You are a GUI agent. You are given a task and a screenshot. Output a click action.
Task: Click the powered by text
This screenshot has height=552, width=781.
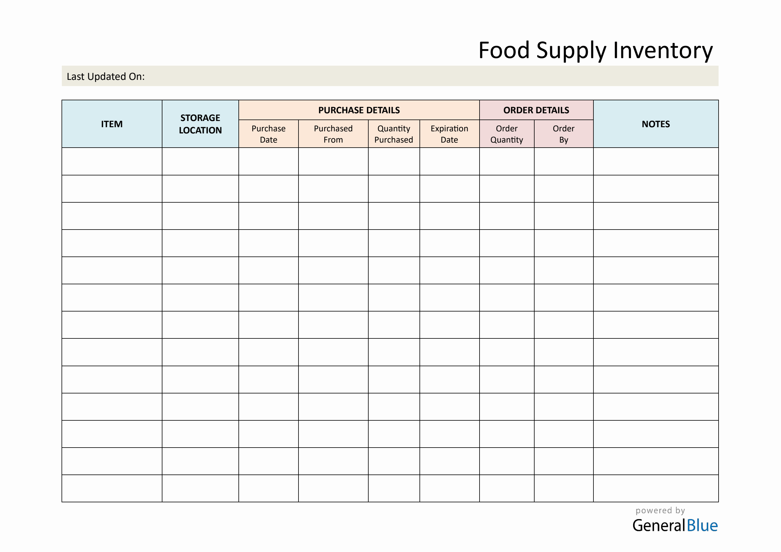(660, 511)
